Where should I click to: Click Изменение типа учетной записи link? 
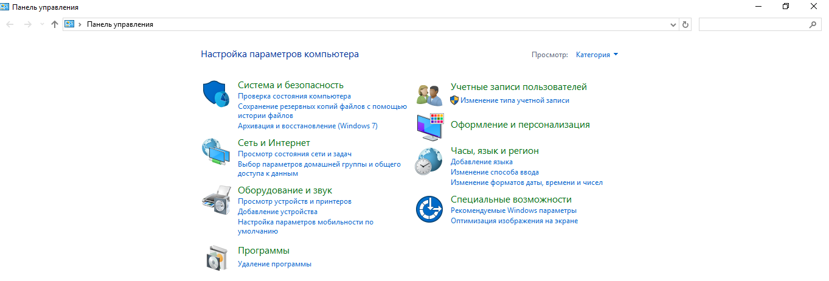(515, 100)
